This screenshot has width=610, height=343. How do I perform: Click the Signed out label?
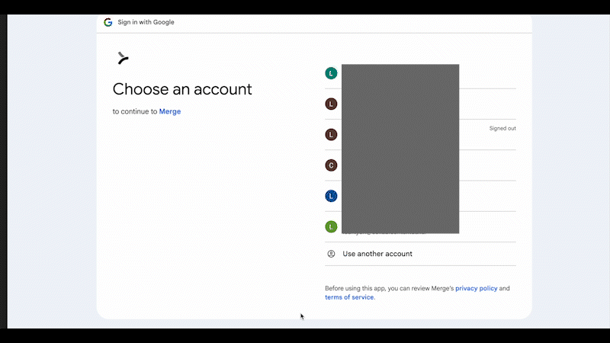502,128
